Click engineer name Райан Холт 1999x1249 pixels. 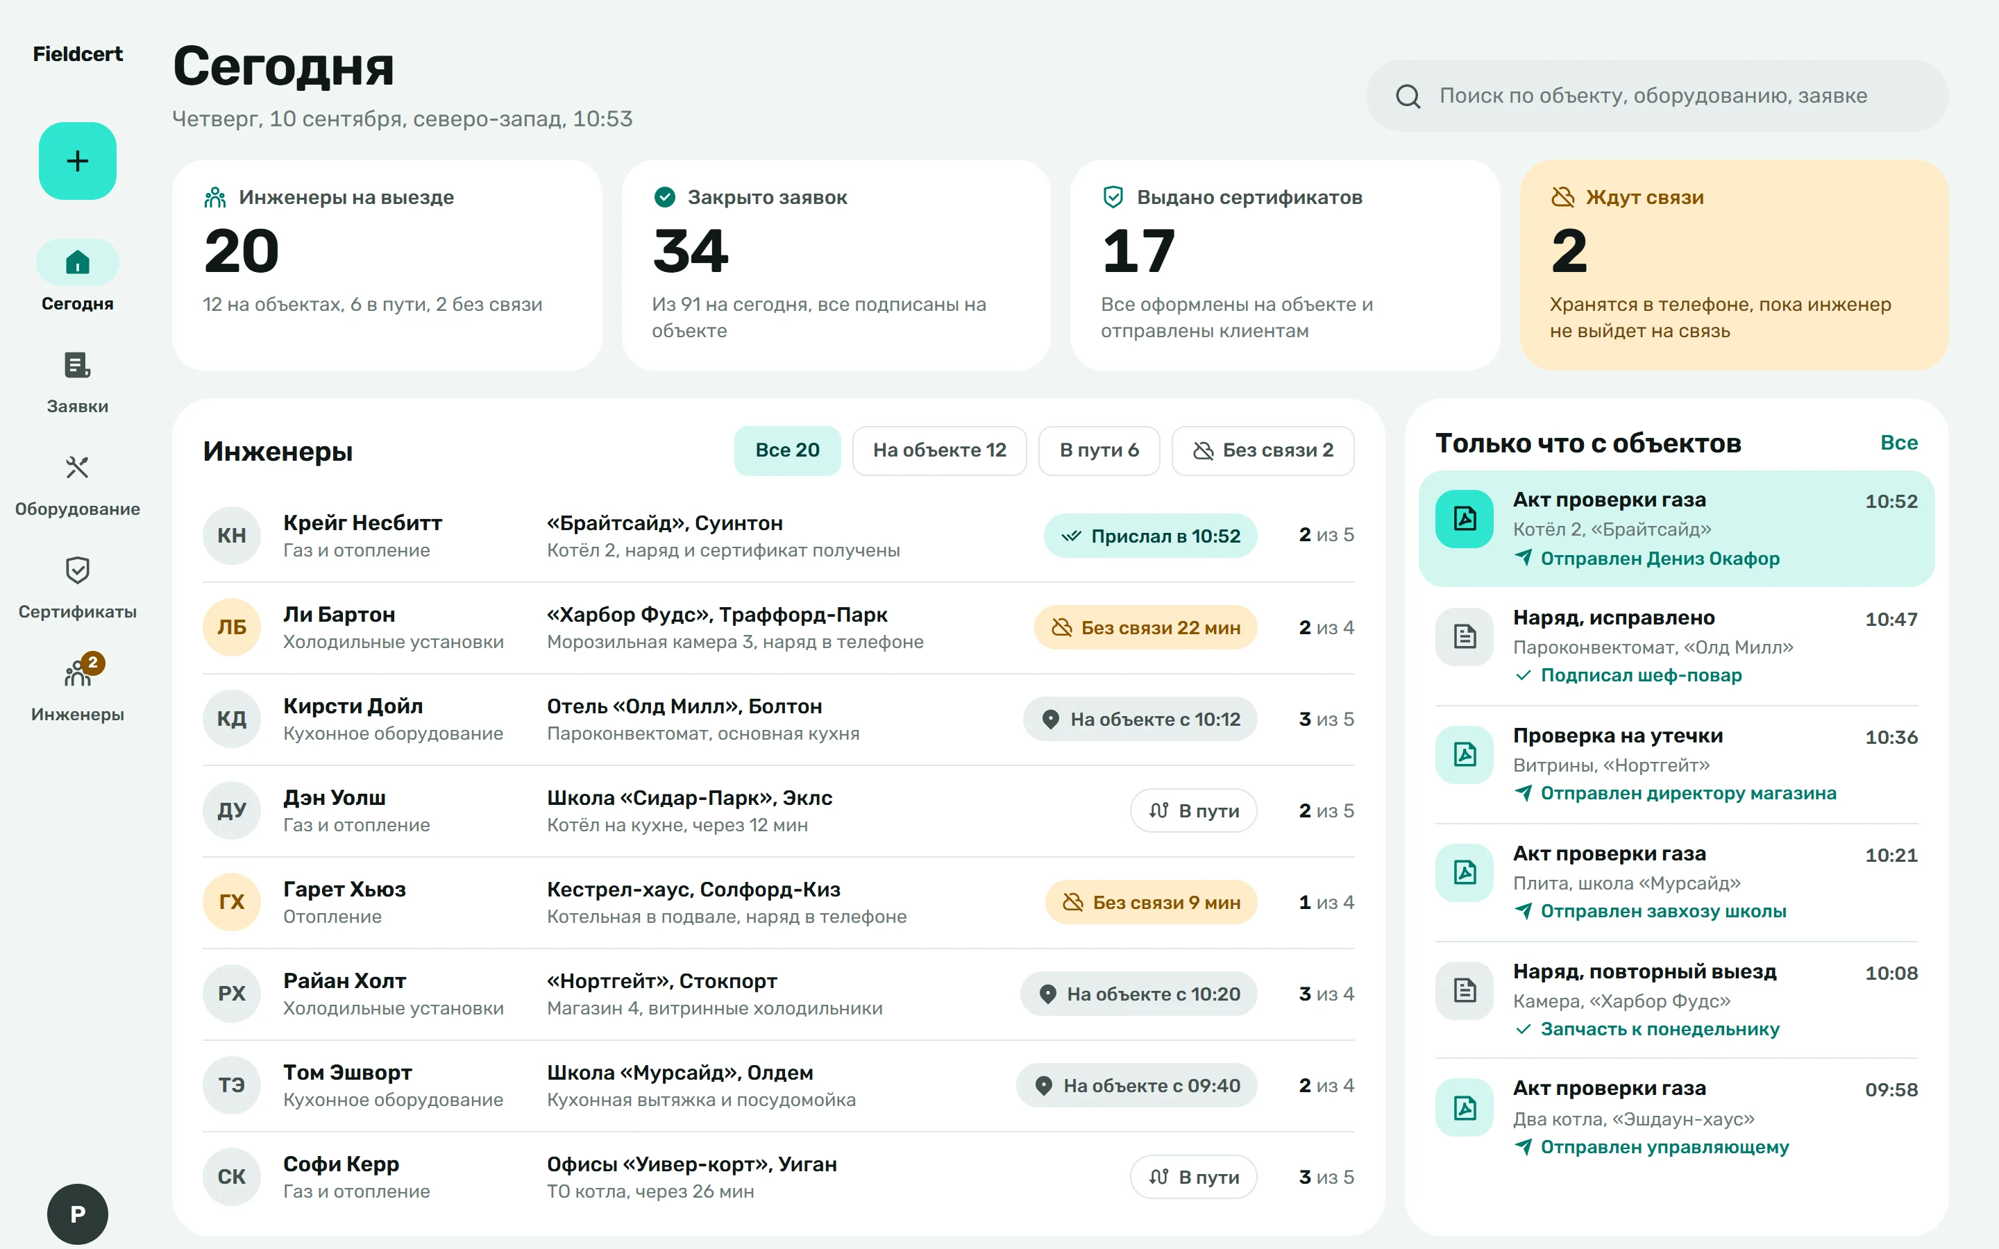click(344, 981)
